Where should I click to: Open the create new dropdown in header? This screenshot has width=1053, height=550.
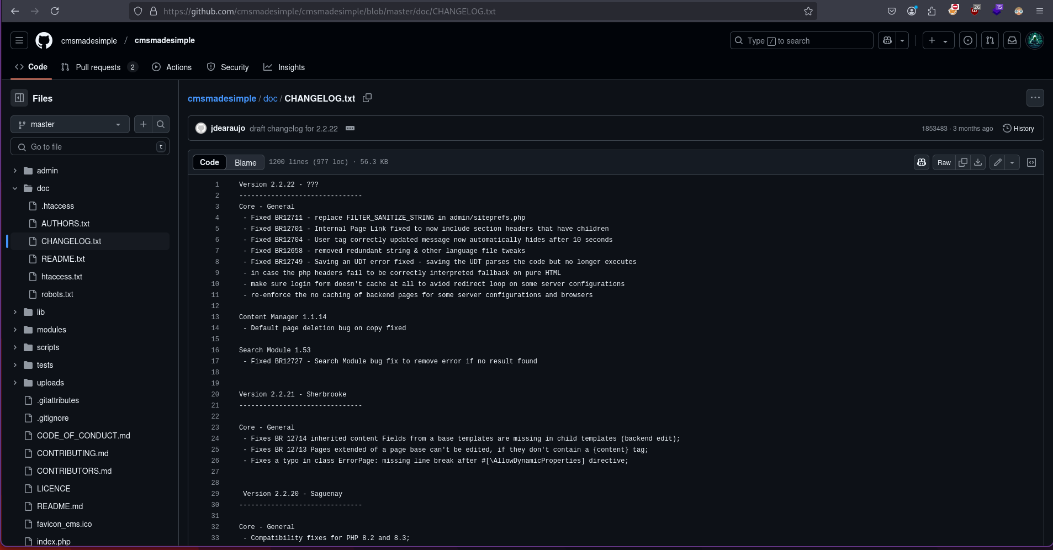[939, 40]
